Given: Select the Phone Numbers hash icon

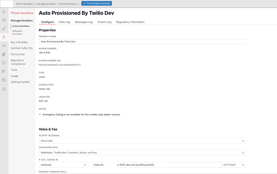Looking at the screenshot, I should (4, 37).
